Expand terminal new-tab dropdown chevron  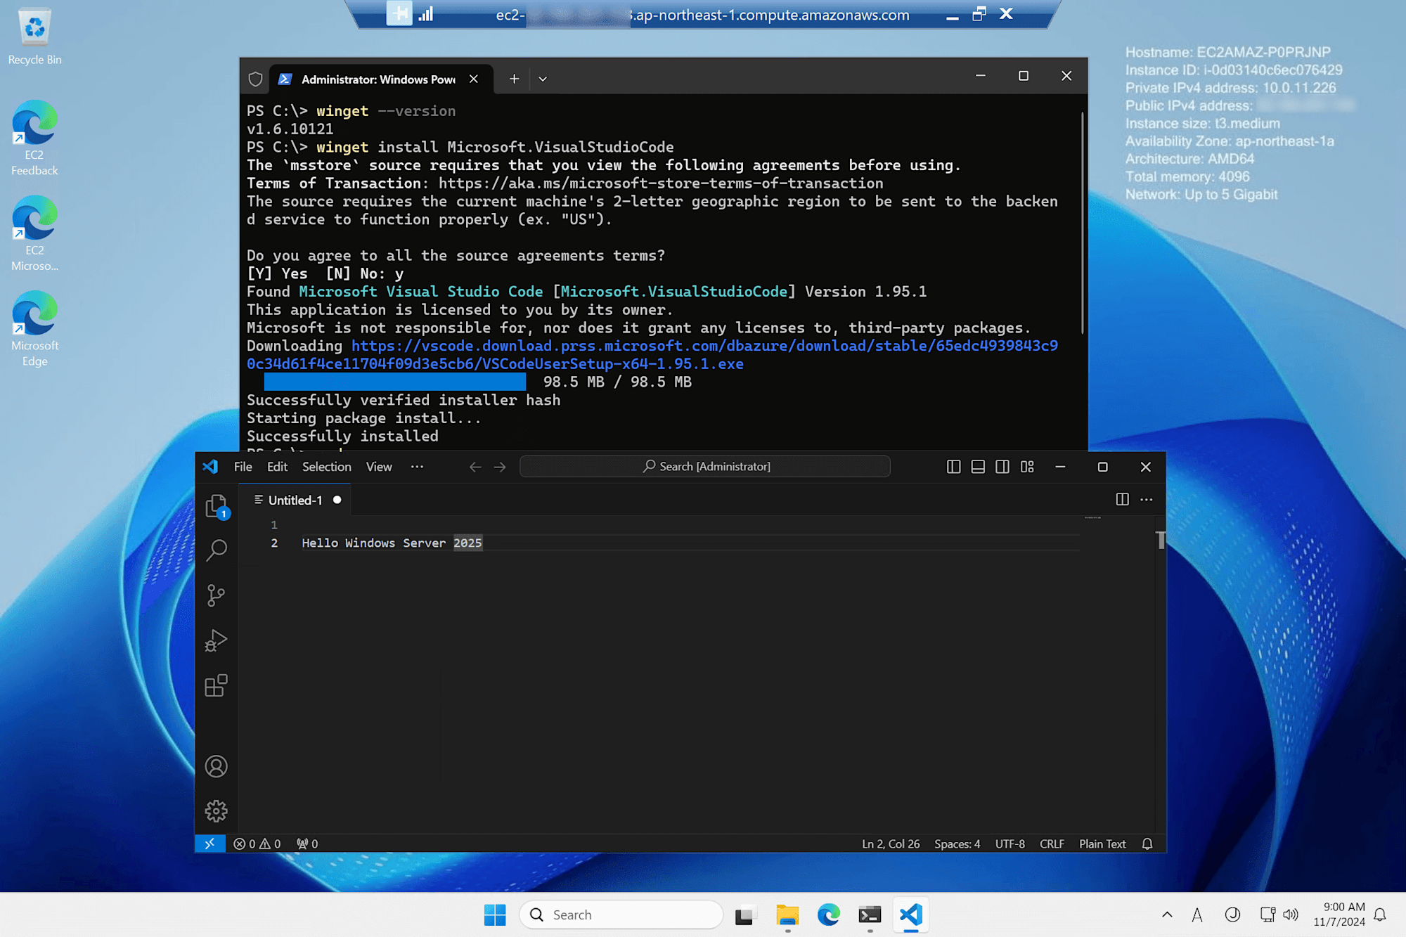(x=543, y=79)
